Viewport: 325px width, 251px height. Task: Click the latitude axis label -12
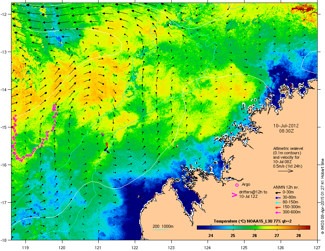4,14
